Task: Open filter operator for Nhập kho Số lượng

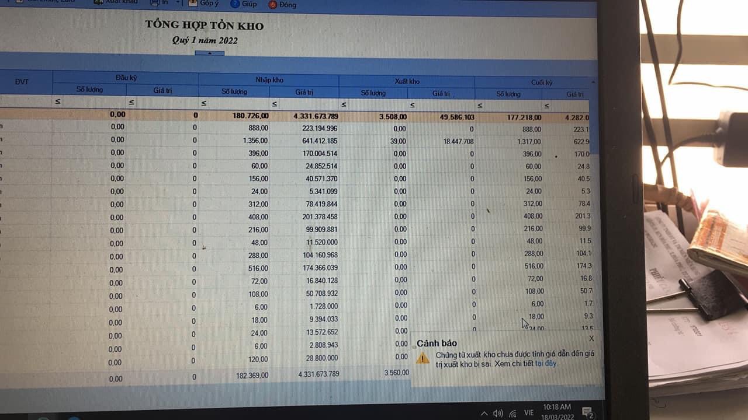Action: pyautogui.click(x=204, y=104)
